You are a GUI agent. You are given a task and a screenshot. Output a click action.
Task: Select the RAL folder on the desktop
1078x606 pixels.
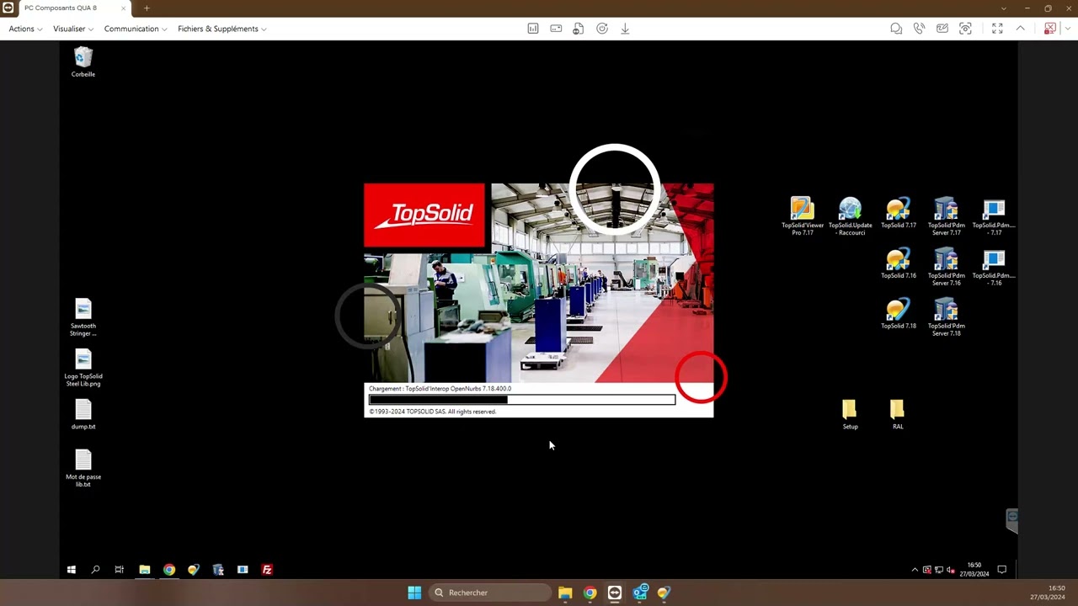898,415
